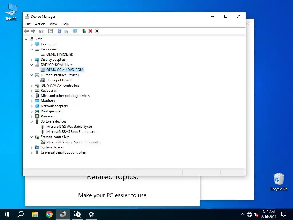Viewport: 293px width, 220px height.
Task: Close the background window behind Device Manager
Action: pyautogui.click(x=248, y=23)
